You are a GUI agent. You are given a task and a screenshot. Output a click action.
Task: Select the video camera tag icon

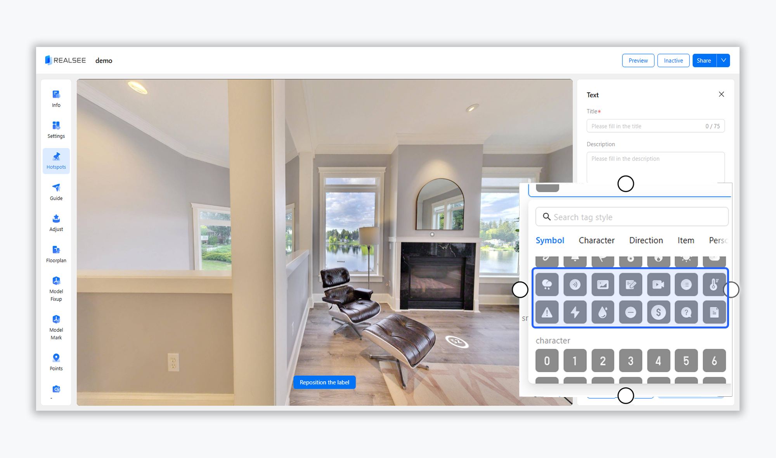[x=658, y=285]
